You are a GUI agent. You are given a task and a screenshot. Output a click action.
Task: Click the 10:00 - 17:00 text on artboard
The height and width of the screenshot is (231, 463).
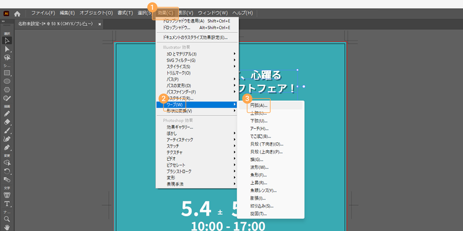coord(228,226)
